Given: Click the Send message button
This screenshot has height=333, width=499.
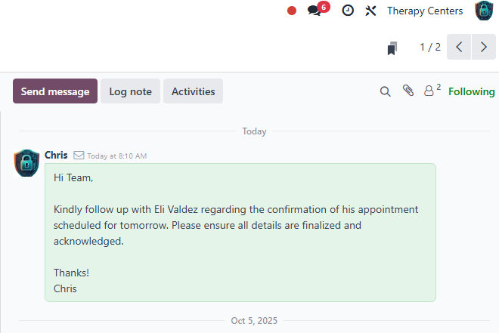Looking at the screenshot, I should click(x=55, y=91).
